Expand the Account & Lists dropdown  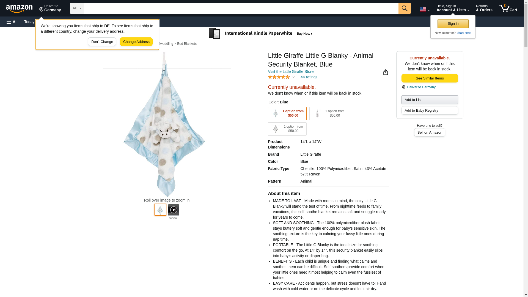pyautogui.click(x=453, y=8)
